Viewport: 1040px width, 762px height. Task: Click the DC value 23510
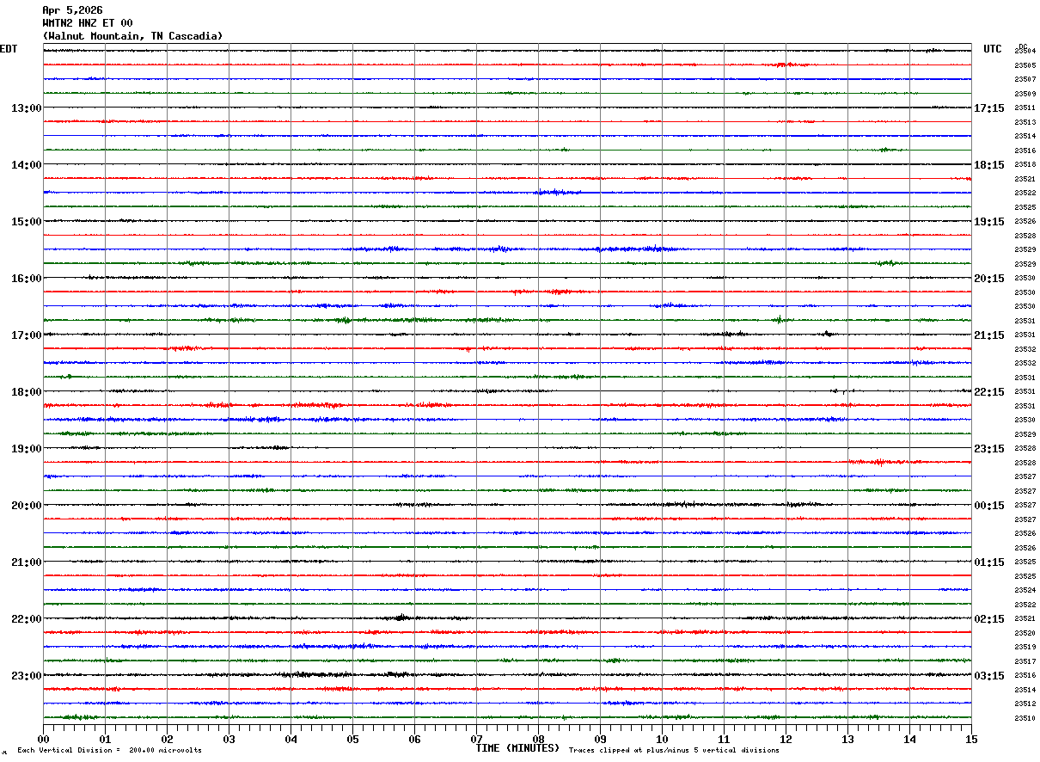[x=1025, y=718]
